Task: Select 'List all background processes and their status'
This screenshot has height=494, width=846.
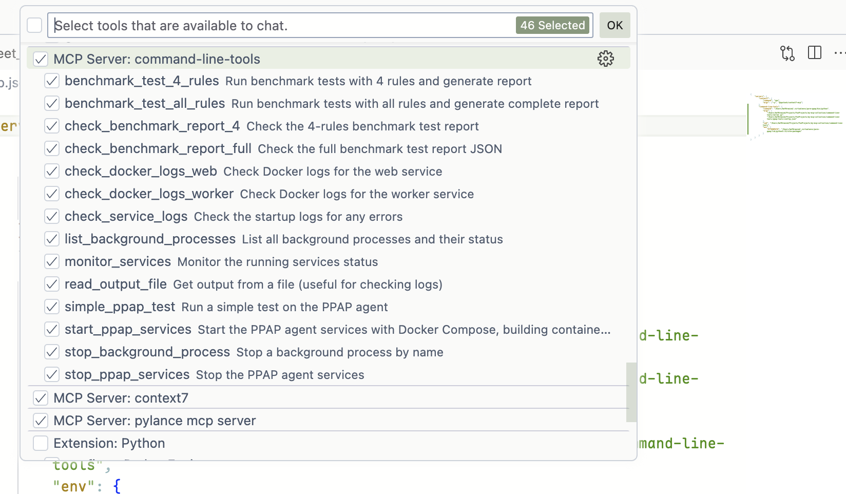Action: 372,239
